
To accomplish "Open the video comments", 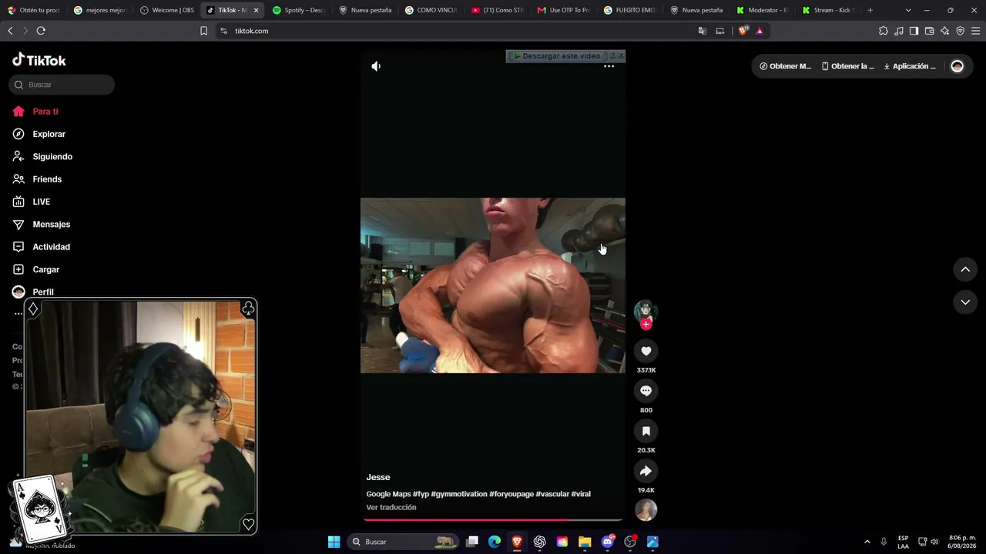I will point(646,391).
